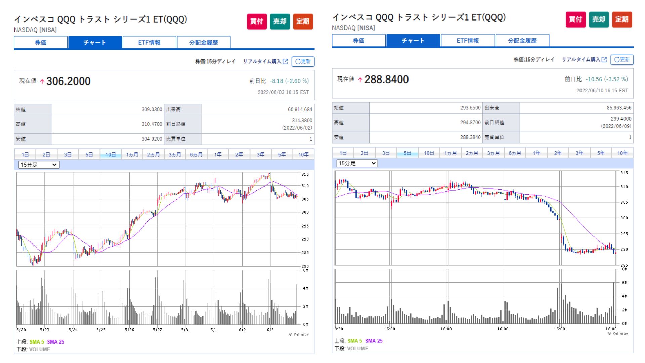Select 10日 range in right chart
The height and width of the screenshot is (363, 645).
[429, 153]
